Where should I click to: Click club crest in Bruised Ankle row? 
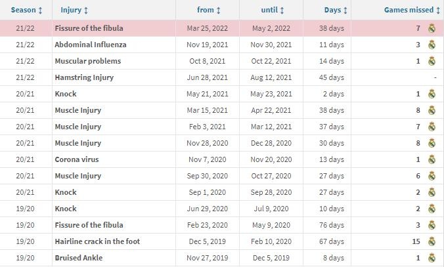coord(432,258)
